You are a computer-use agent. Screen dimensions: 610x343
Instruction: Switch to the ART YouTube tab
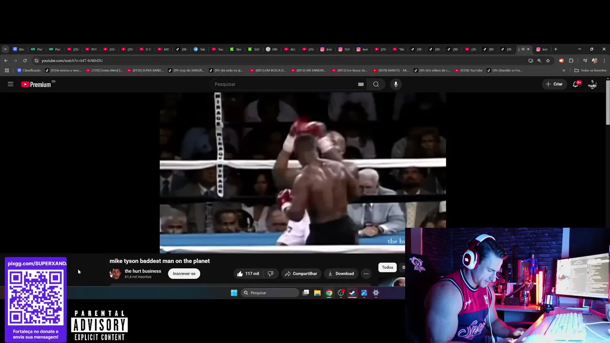(x=163, y=49)
